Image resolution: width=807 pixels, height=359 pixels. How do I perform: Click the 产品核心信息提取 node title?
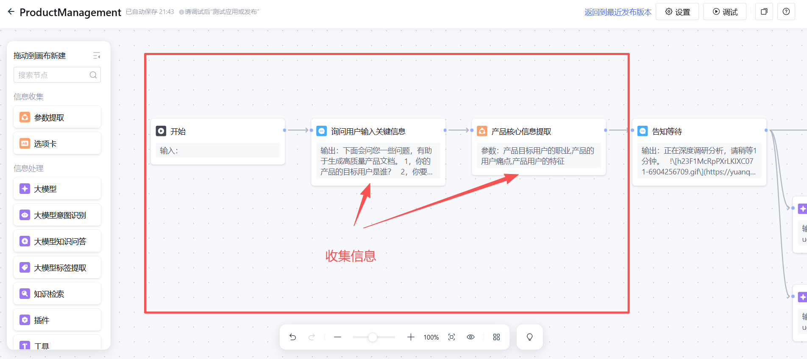coord(521,131)
